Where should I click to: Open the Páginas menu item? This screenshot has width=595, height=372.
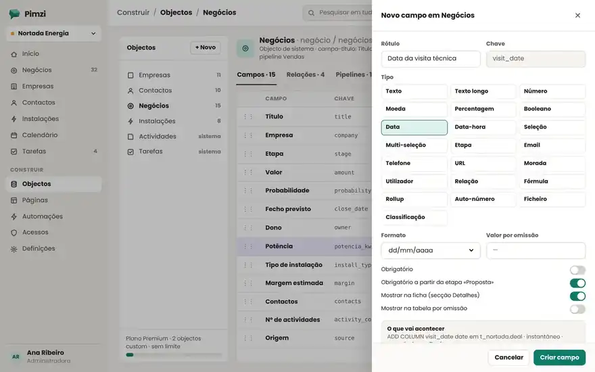click(x=54, y=200)
